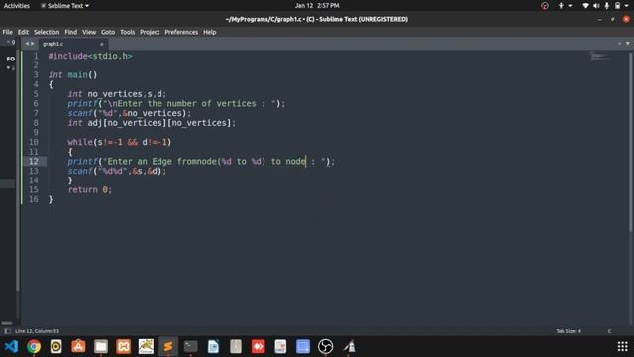634x357 pixels.
Task: Open the Files manager dock icon
Action: click(x=101, y=346)
